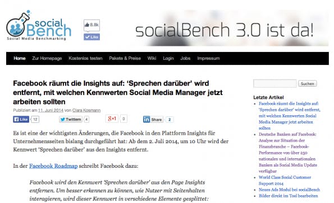The width and height of the screenshot is (334, 203).
Task: Go to Zur Homepage in navigation
Action: (x=47, y=58)
